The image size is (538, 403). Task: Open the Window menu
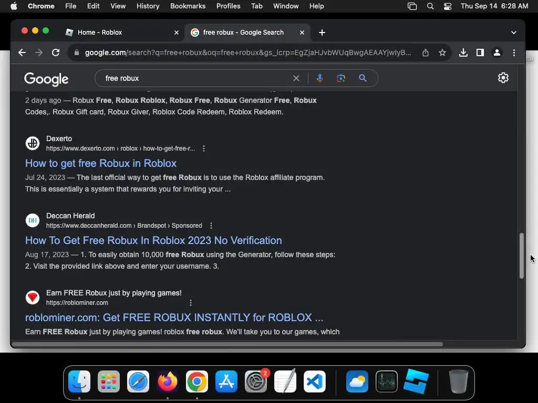click(286, 6)
